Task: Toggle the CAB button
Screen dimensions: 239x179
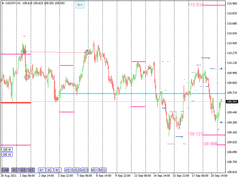Action: click(5, 170)
